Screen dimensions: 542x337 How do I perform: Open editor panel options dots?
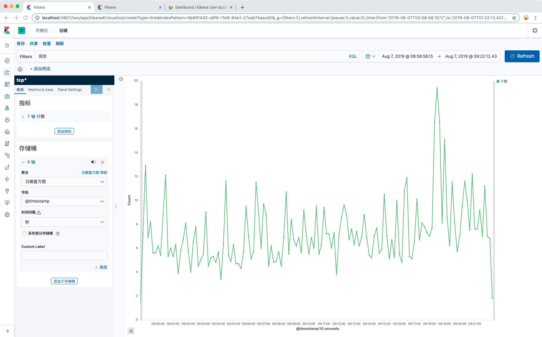(x=116, y=206)
